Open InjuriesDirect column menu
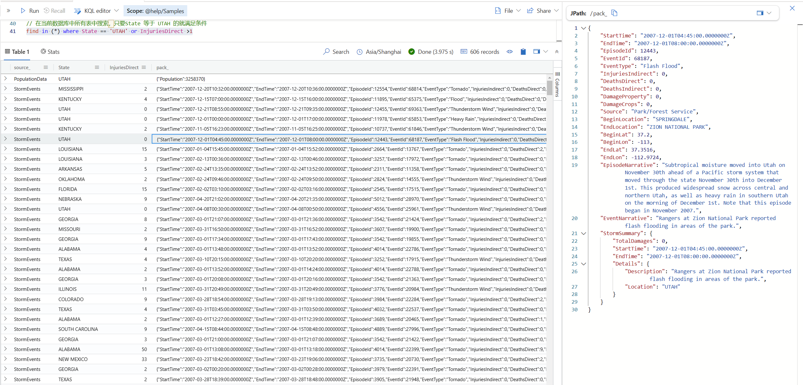803x385 pixels. (x=144, y=67)
